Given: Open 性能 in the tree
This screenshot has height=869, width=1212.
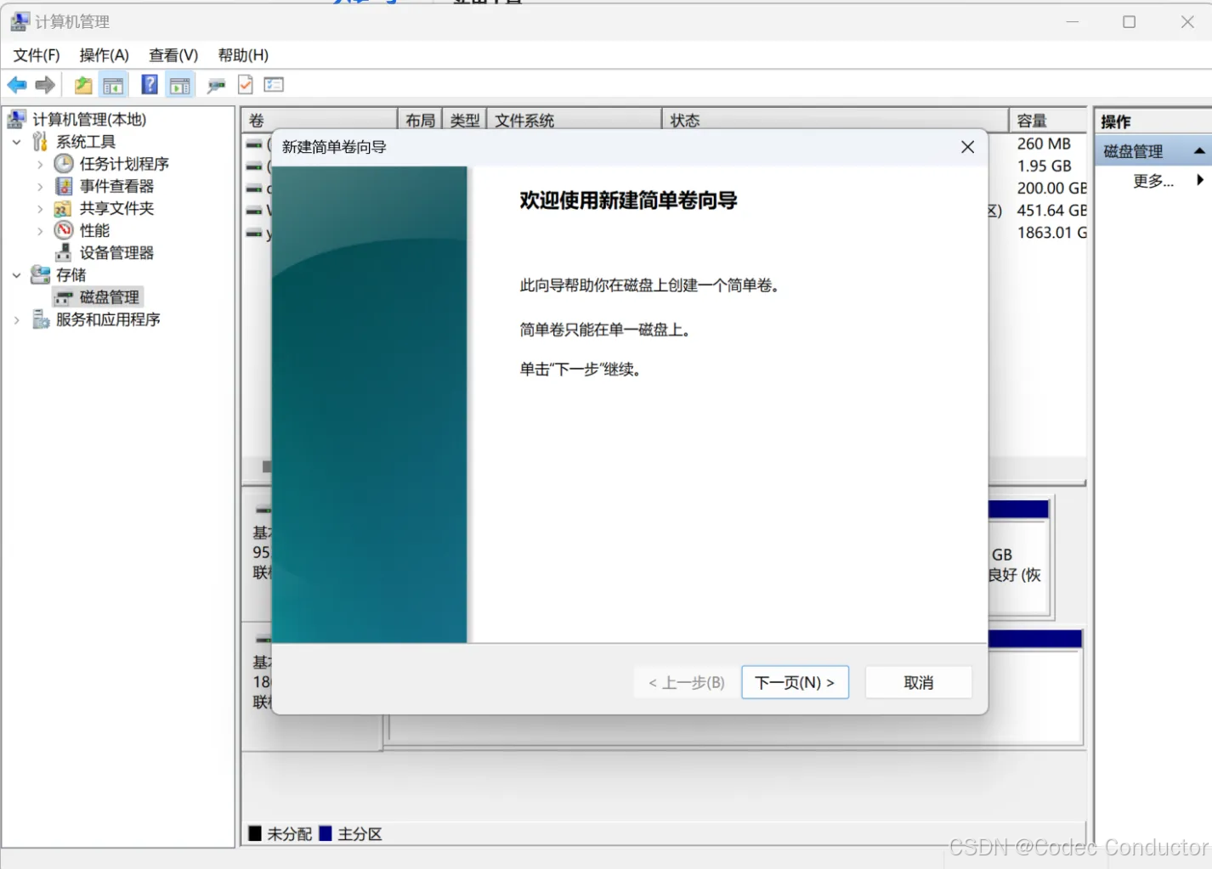Looking at the screenshot, I should tap(94, 230).
